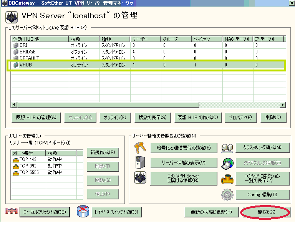This screenshot has width=295, height=227.
Task: Click the VHUB hub icon
Action: pos(16,65)
